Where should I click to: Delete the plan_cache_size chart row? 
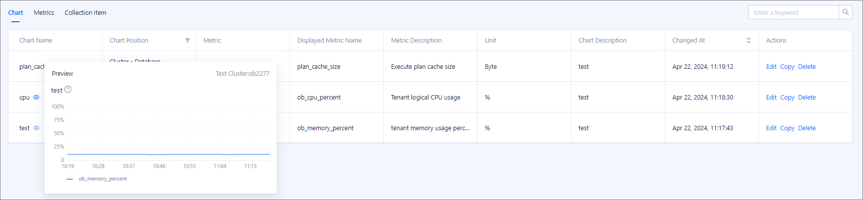pyautogui.click(x=807, y=67)
